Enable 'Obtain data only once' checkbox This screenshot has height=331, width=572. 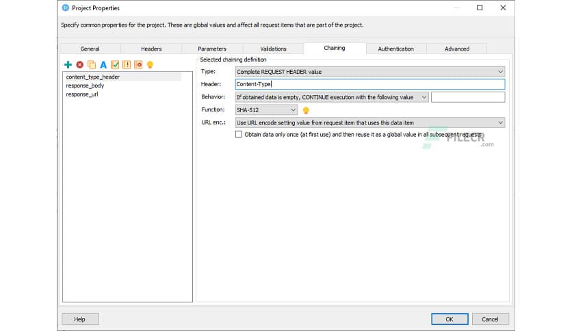pos(239,134)
